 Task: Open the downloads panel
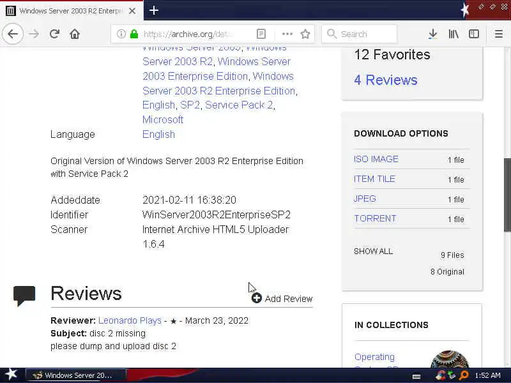[433, 34]
